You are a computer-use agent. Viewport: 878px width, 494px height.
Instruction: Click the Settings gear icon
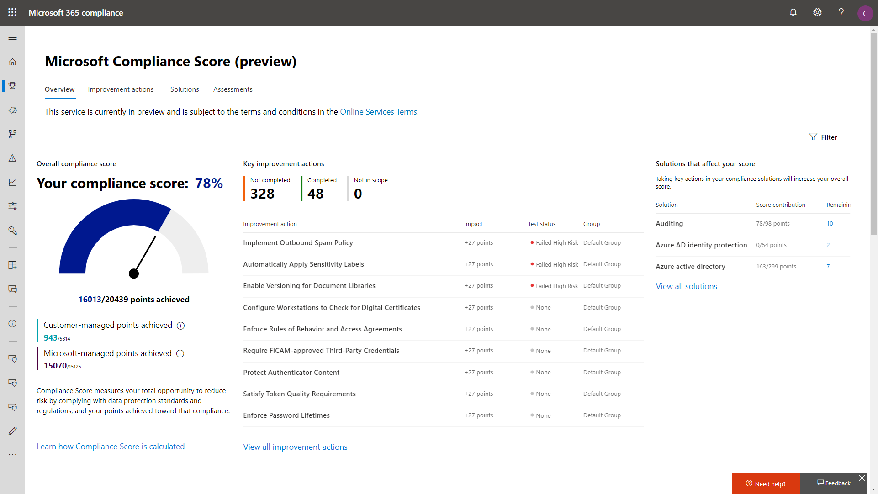pyautogui.click(x=818, y=12)
